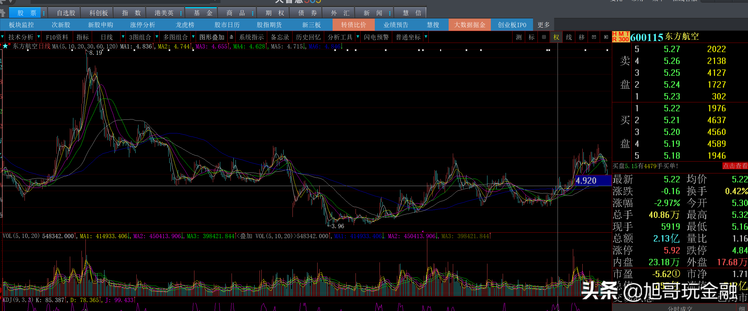Viewport: 748px width, 311px height.
Task: Click the 分时成交 panel title at bottom right
Action: 679,308
